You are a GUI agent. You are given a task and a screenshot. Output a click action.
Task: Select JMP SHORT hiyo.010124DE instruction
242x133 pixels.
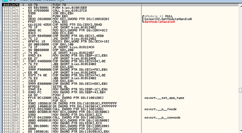pyautogui.click(x=74, y=58)
